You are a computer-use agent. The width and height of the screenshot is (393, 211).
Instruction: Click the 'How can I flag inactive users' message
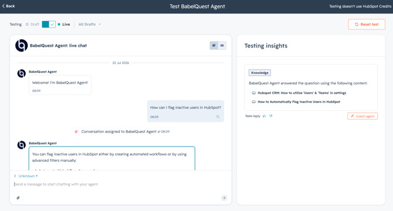click(x=185, y=111)
